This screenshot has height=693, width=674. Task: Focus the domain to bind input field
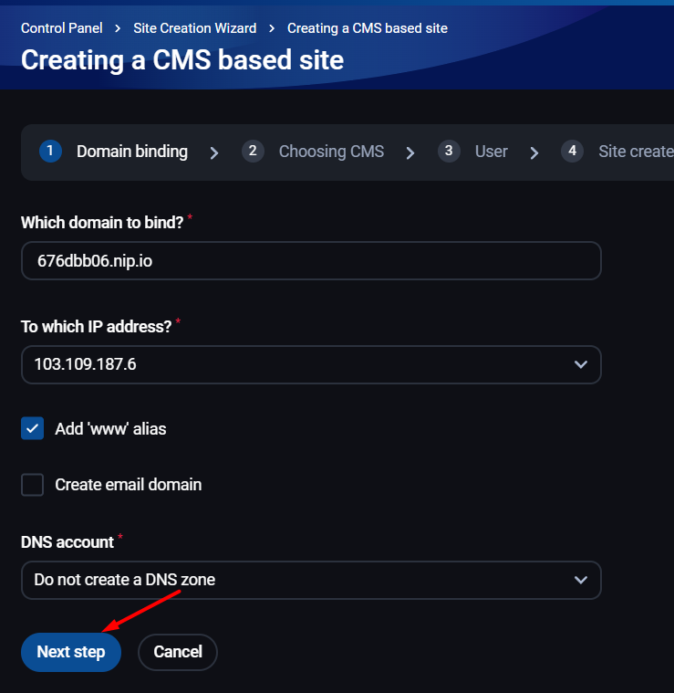coord(311,260)
